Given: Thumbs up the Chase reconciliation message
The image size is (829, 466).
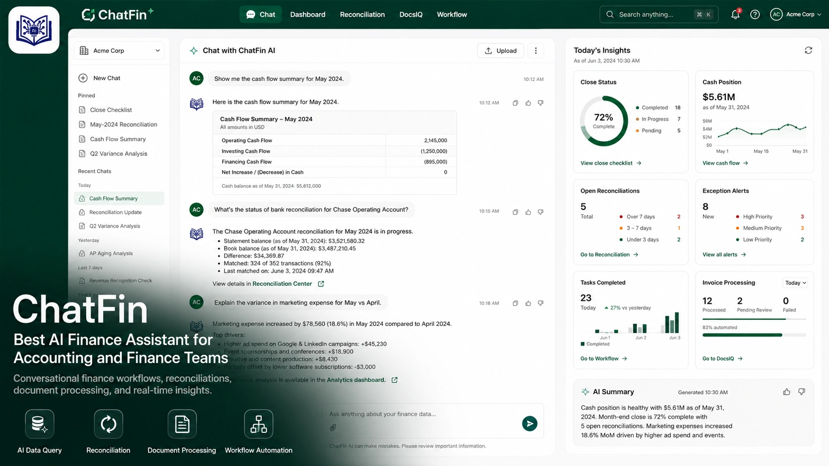Looking at the screenshot, I should coord(528,212).
